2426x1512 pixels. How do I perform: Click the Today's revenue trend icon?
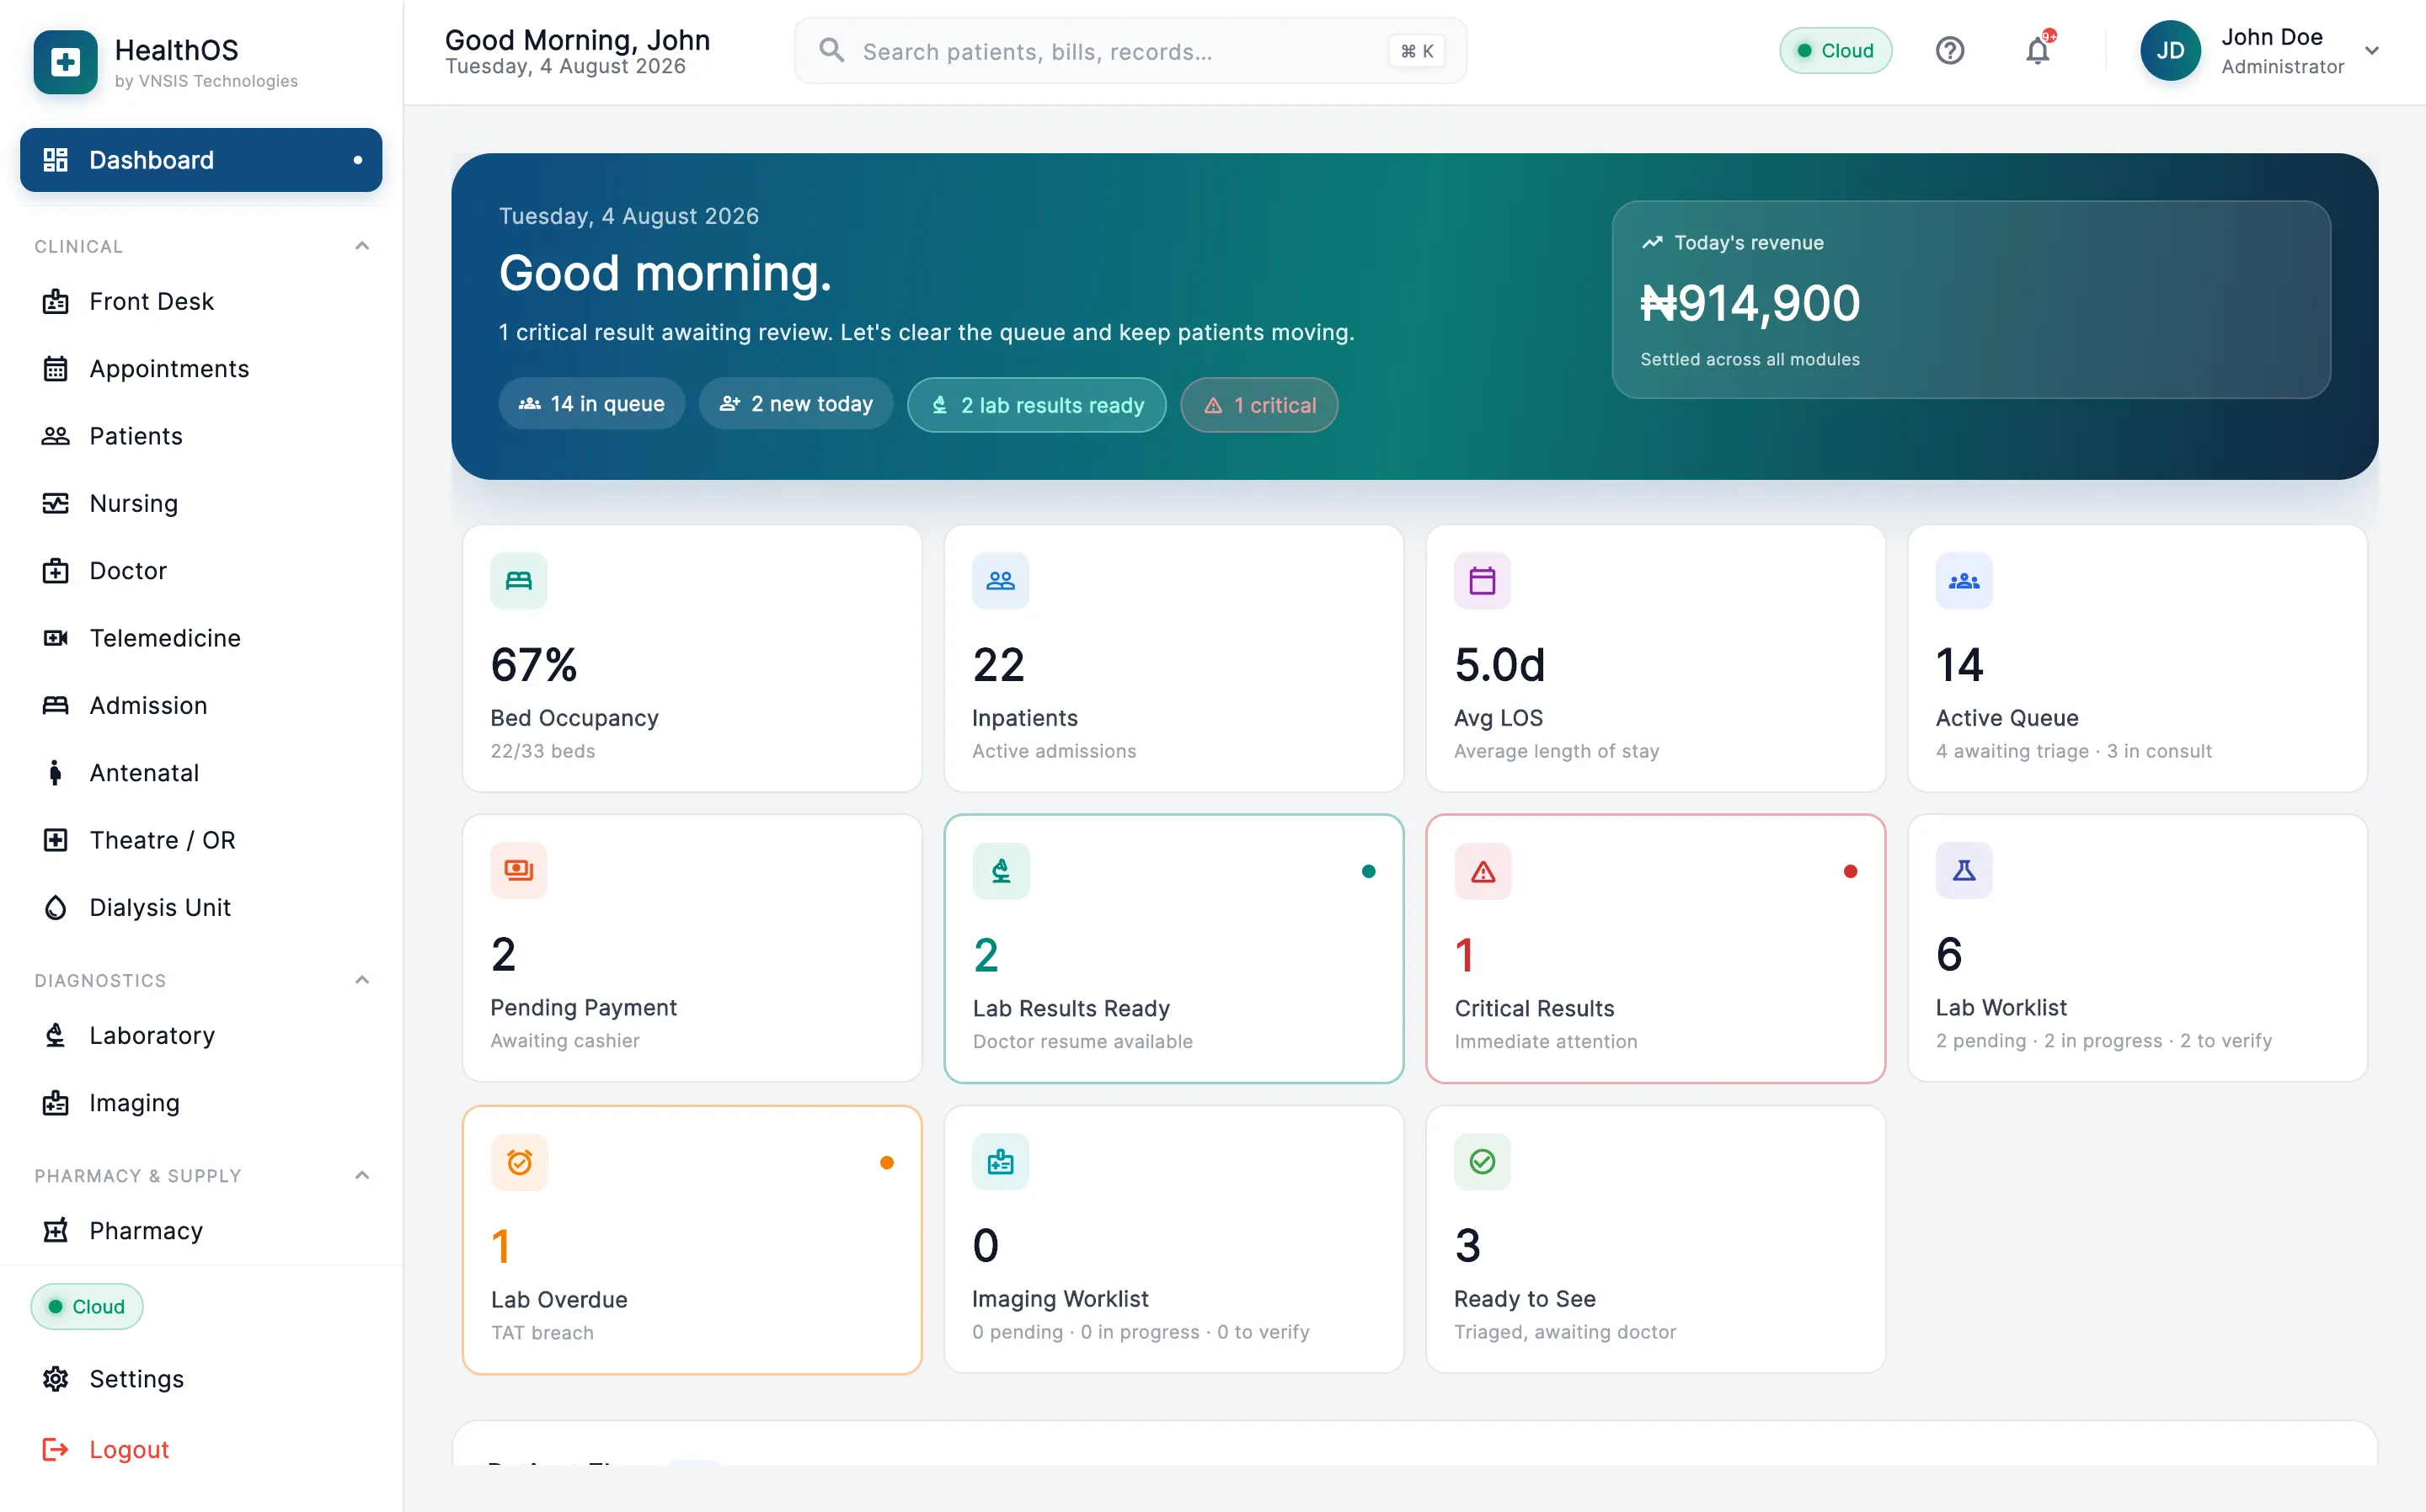click(1652, 242)
